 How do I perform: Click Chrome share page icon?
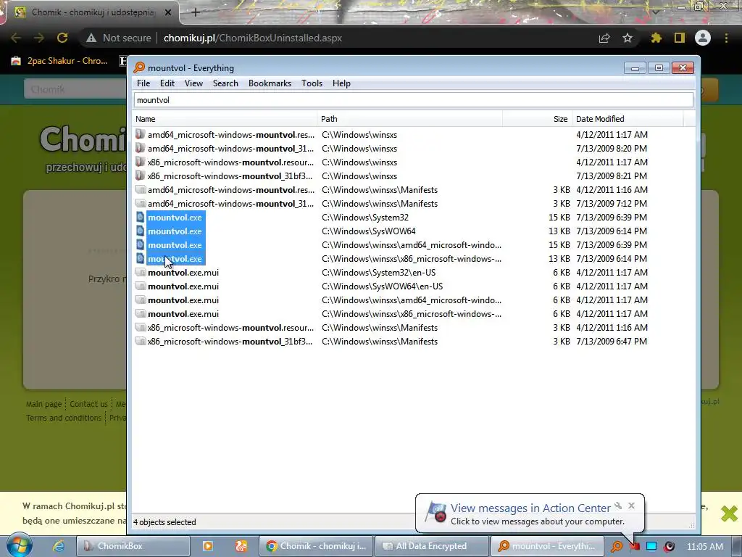click(604, 38)
